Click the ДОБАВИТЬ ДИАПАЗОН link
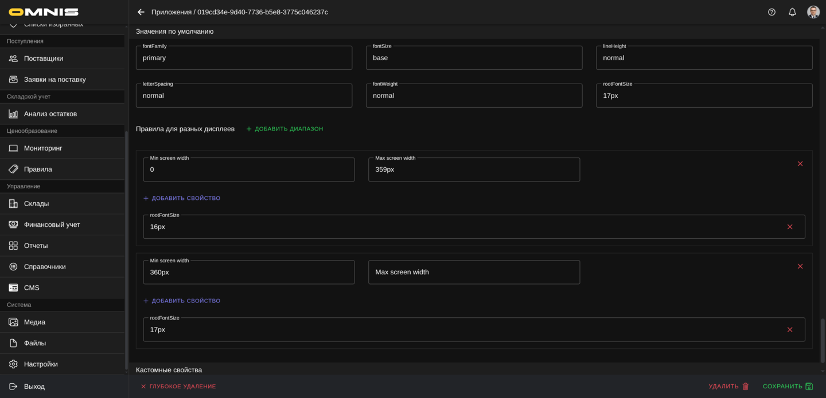The height and width of the screenshot is (398, 826). pyautogui.click(x=285, y=129)
